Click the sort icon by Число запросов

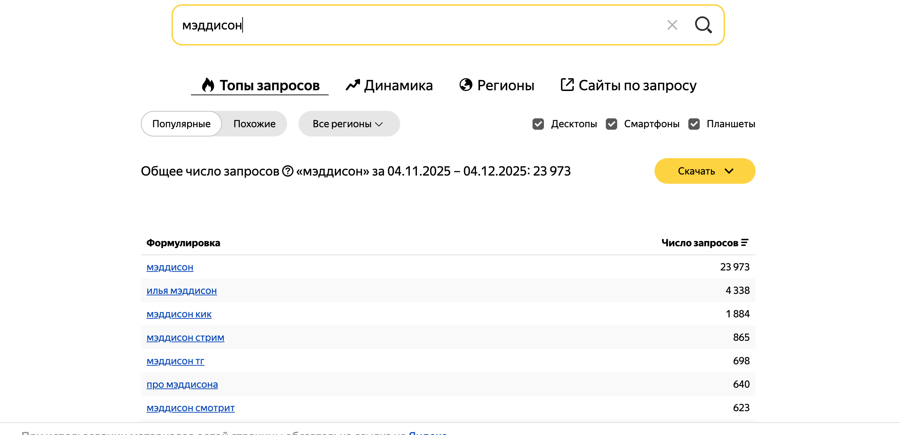coord(745,243)
